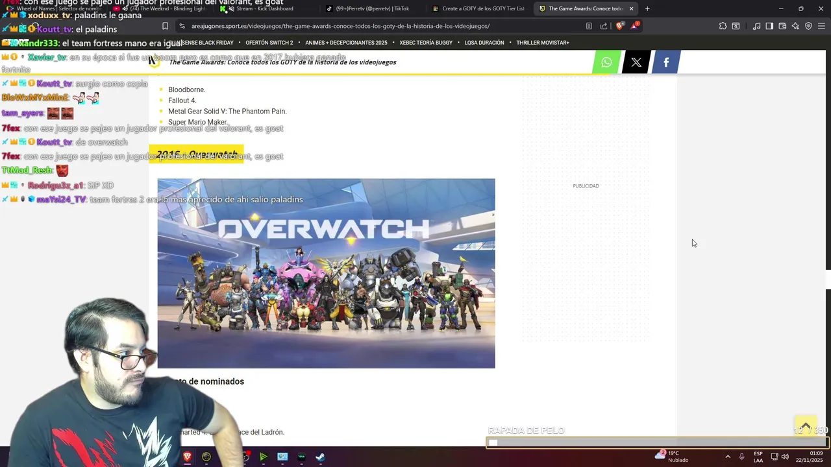
Task: Click the PUBLICIDAD ad label
Action: click(586, 186)
